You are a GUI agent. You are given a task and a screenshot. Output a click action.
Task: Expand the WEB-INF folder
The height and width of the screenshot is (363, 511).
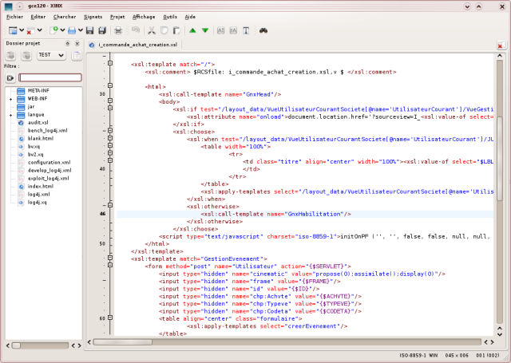click(x=10, y=99)
